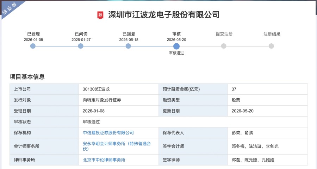Click the 受理日期 value 2026-01-08

(x=94, y=111)
